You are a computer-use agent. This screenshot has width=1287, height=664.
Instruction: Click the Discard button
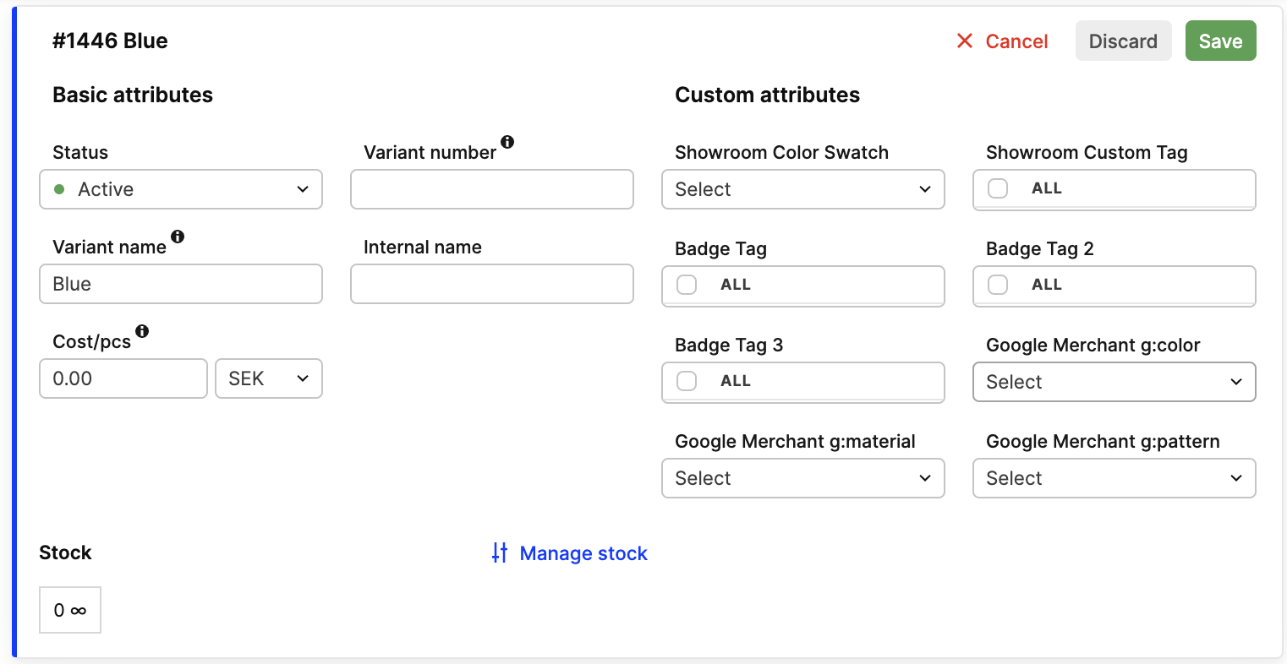coord(1123,41)
